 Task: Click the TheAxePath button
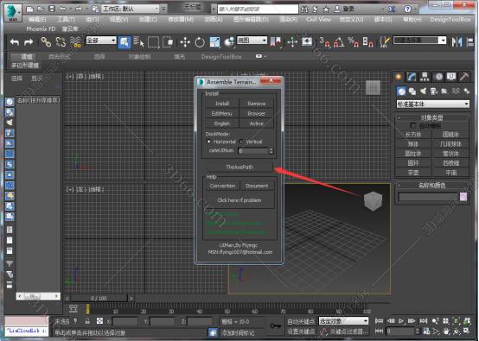coord(239,167)
